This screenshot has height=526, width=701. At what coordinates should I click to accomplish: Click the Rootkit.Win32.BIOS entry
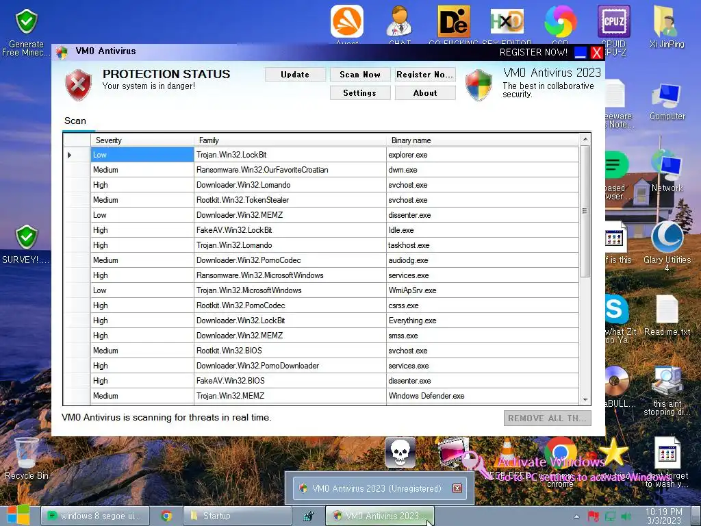tap(290, 351)
